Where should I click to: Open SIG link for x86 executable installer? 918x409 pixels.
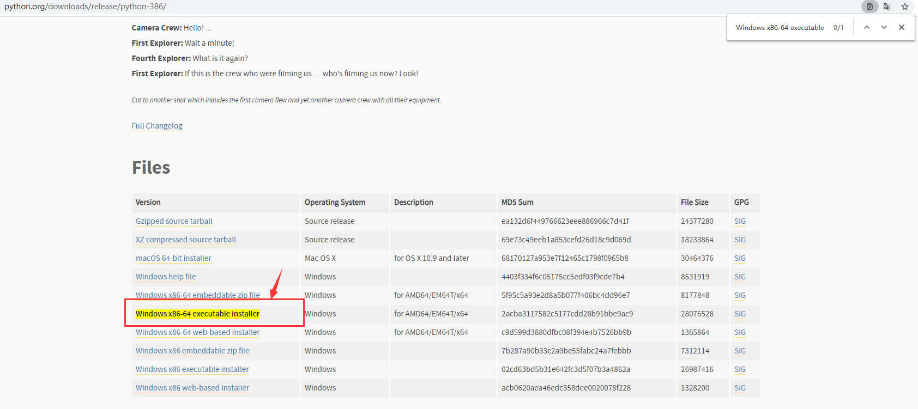click(x=740, y=369)
